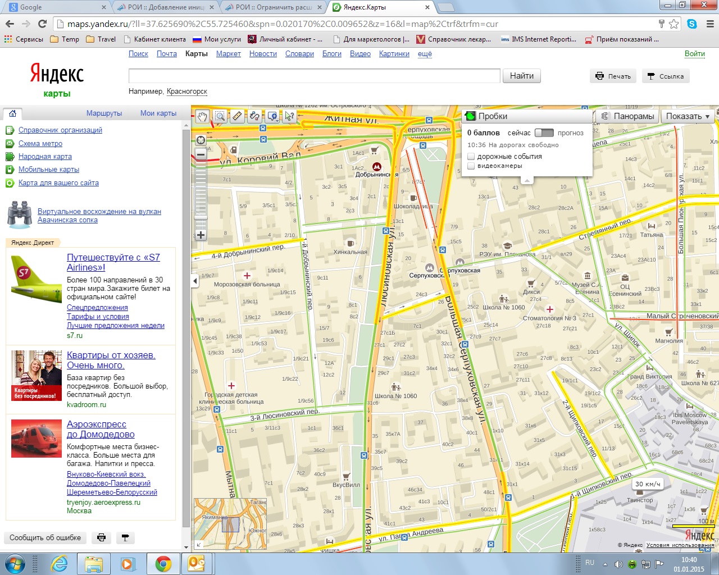The height and width of the screenshot is (575, 719).
Task: Click the Красногорск example search link
Action: [x=187, y=92]
